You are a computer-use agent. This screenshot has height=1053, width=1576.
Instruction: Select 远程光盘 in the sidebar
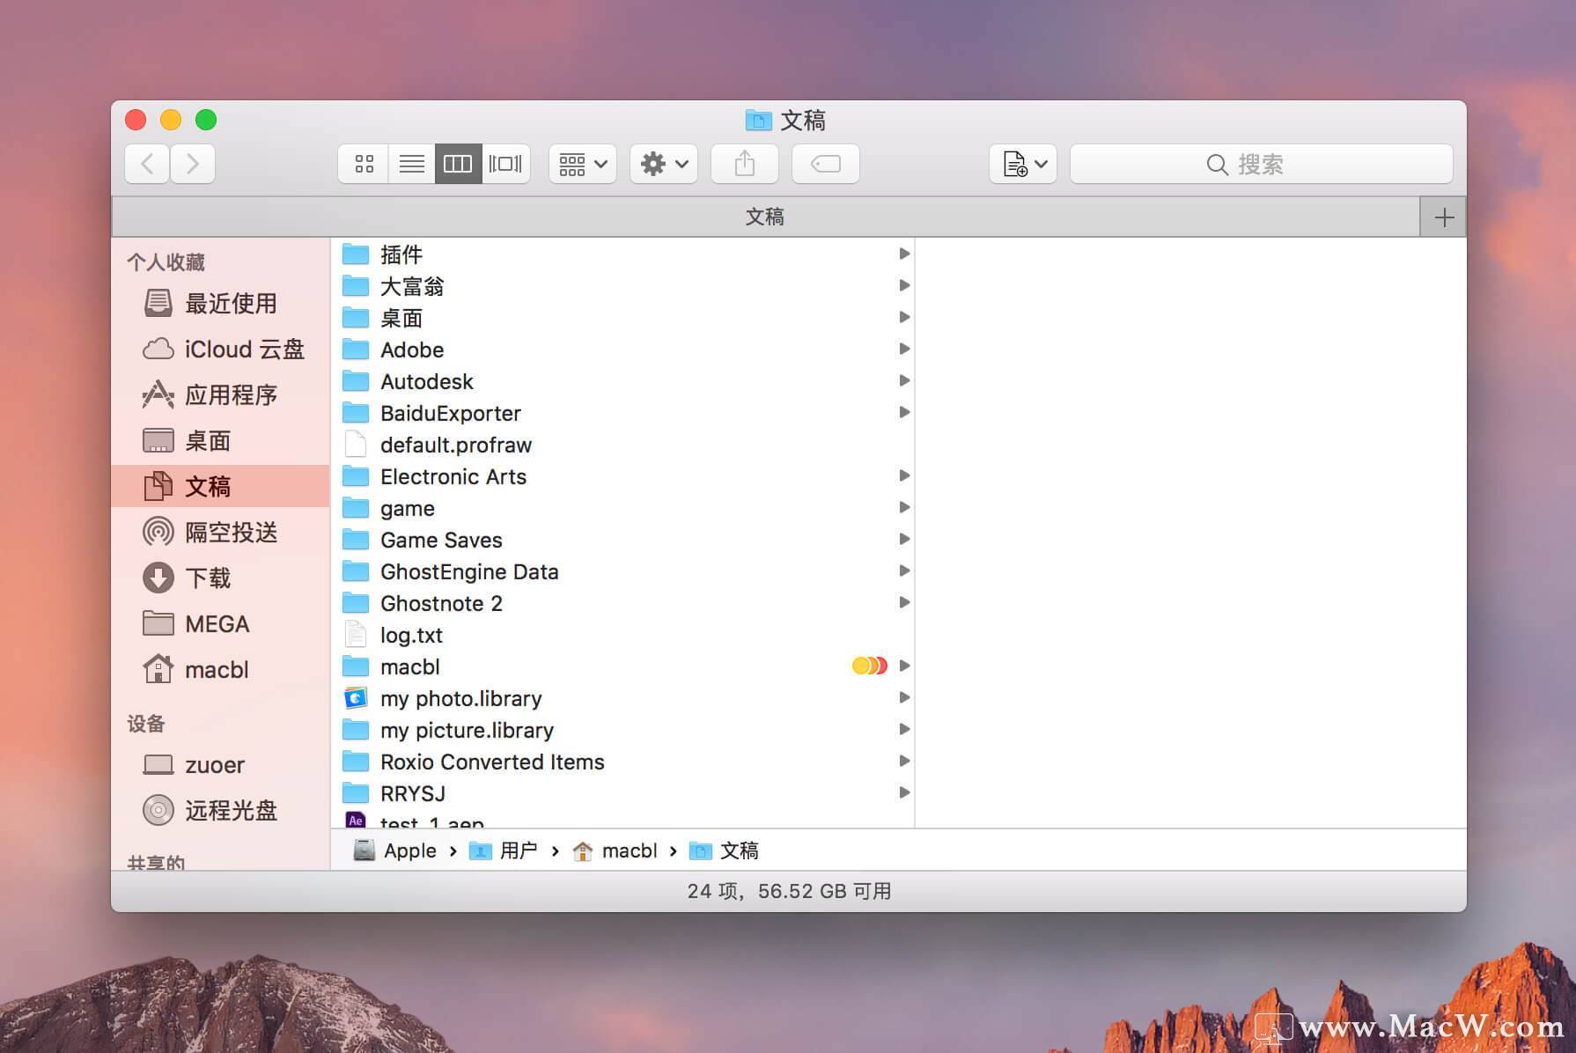(220, 811)
